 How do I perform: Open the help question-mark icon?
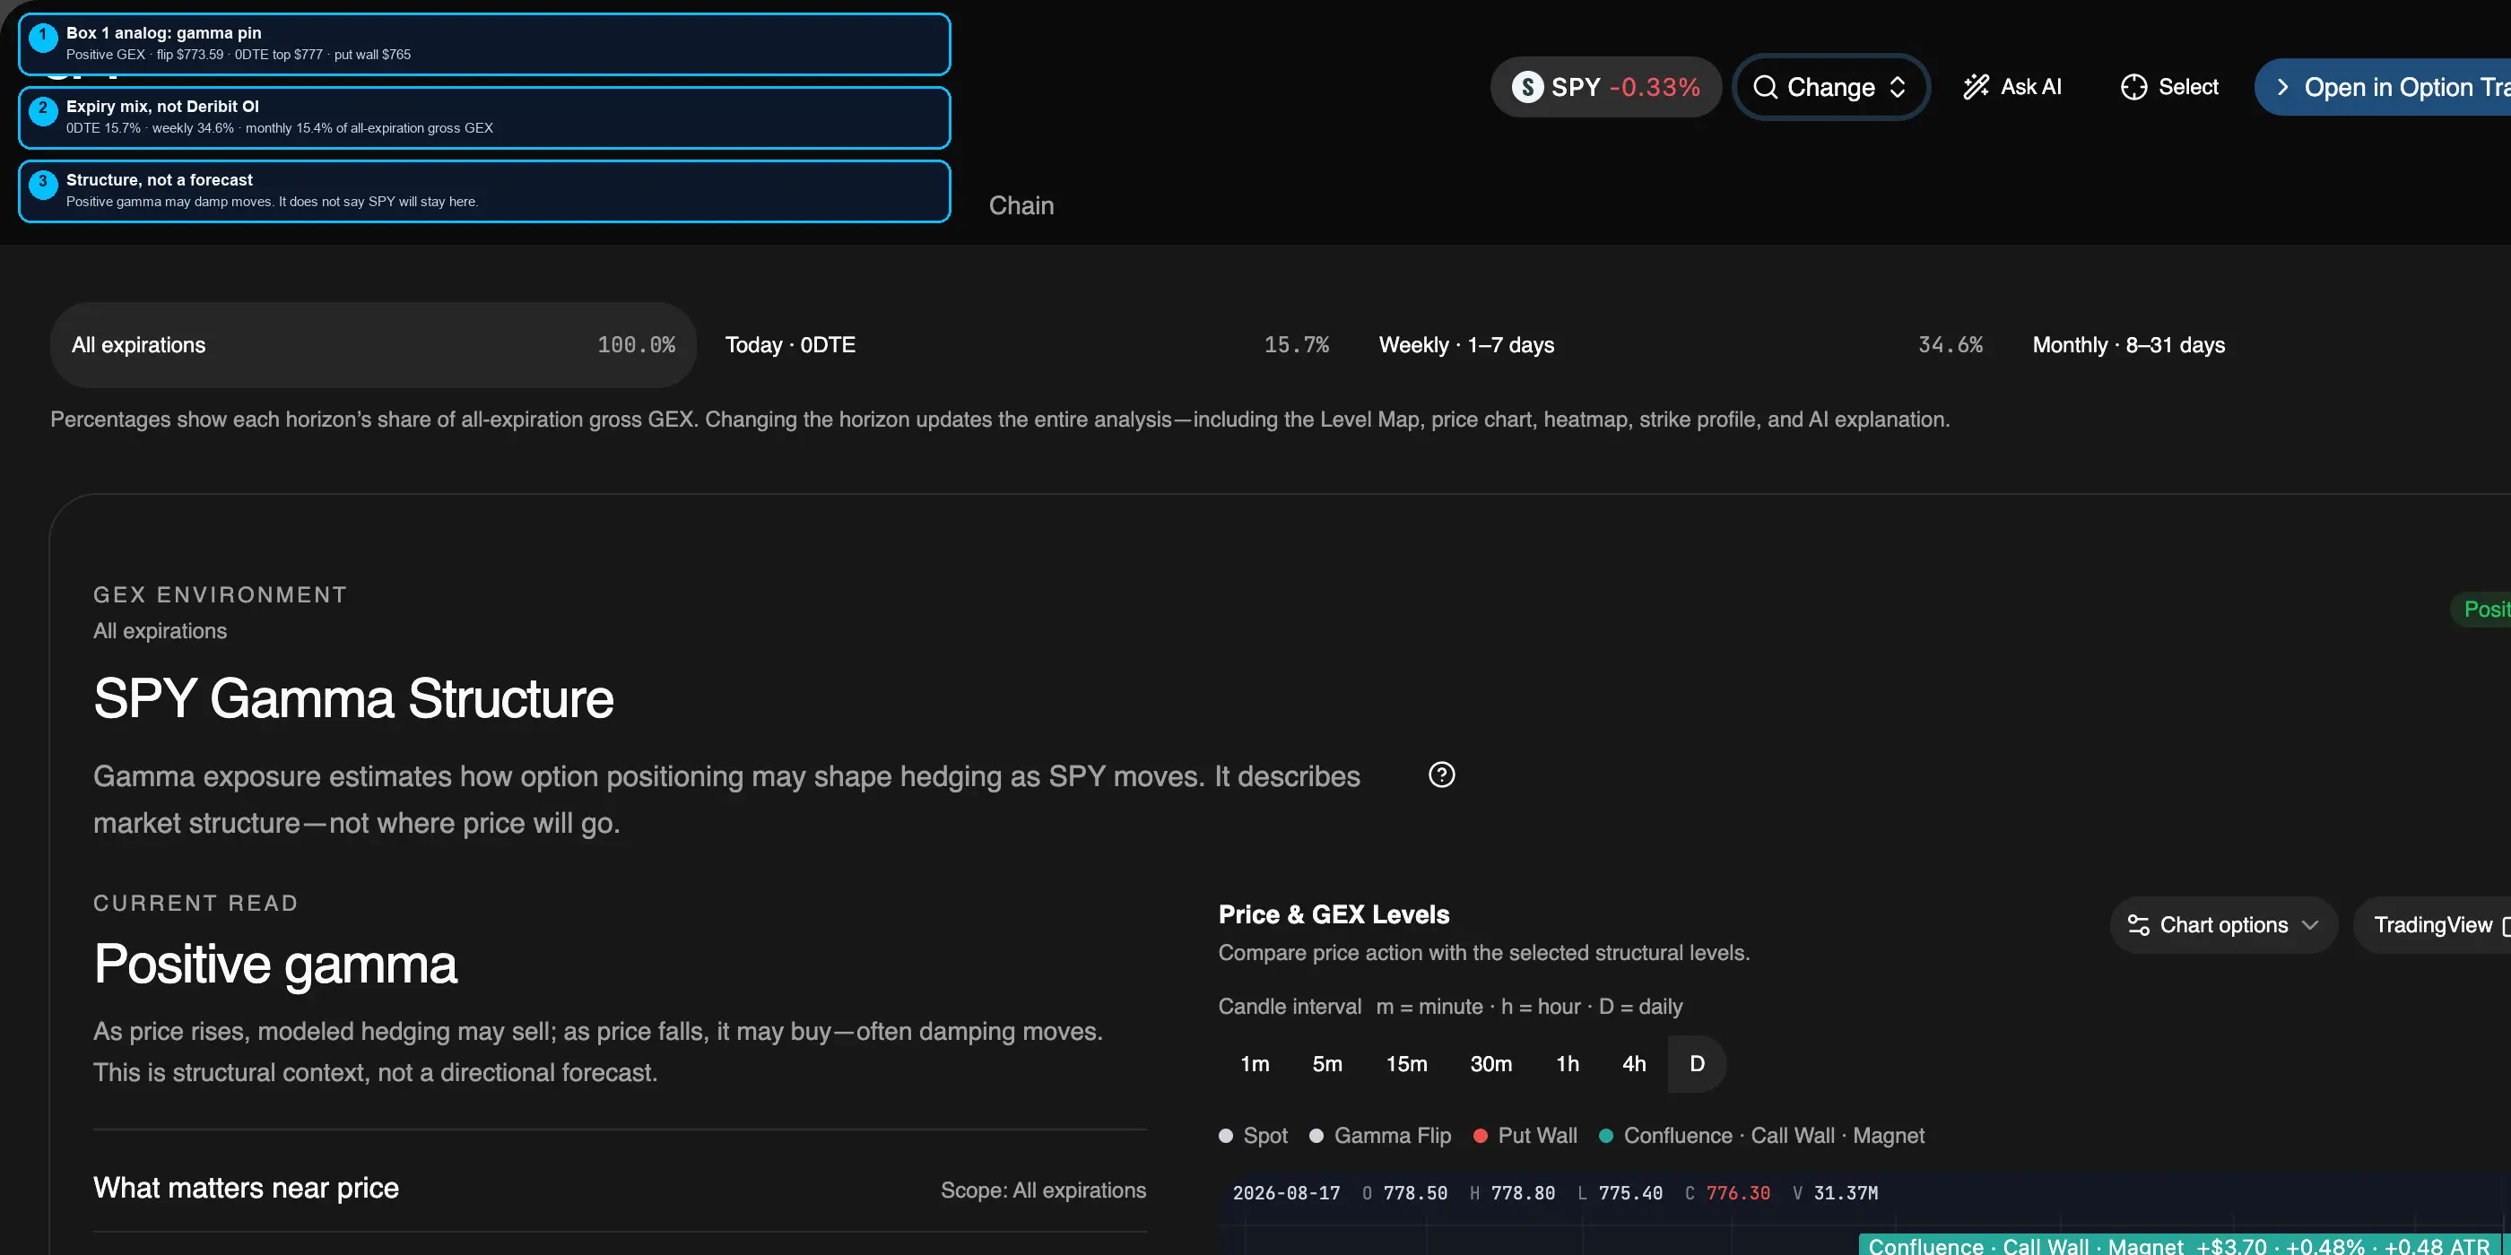(x=1442, y=775)
